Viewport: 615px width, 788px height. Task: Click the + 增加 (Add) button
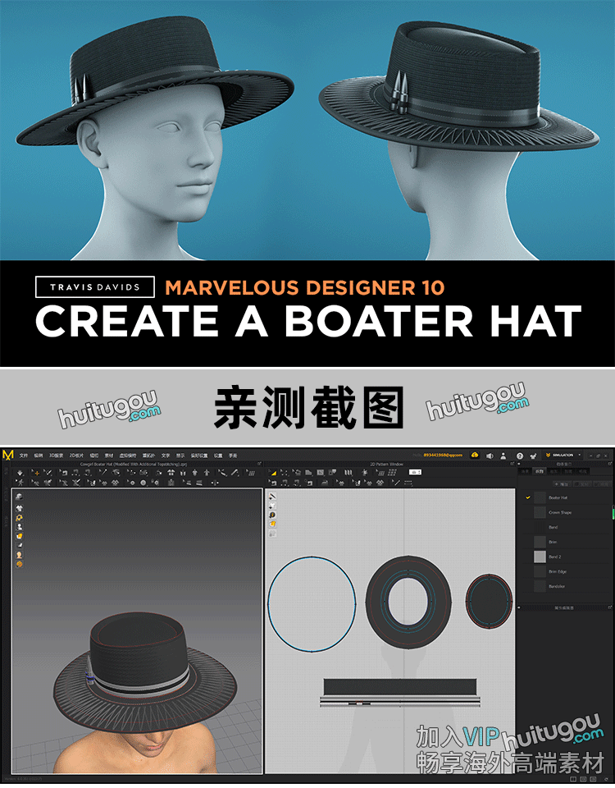click(561, 484)
